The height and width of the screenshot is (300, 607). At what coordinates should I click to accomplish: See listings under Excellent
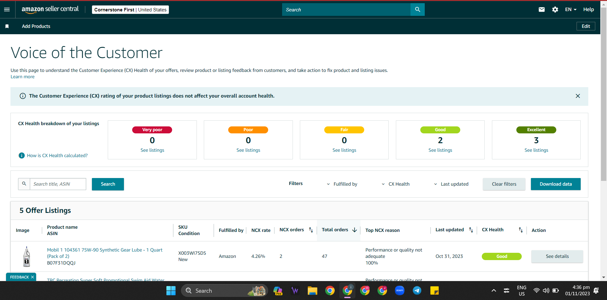[x=536, y=150]
